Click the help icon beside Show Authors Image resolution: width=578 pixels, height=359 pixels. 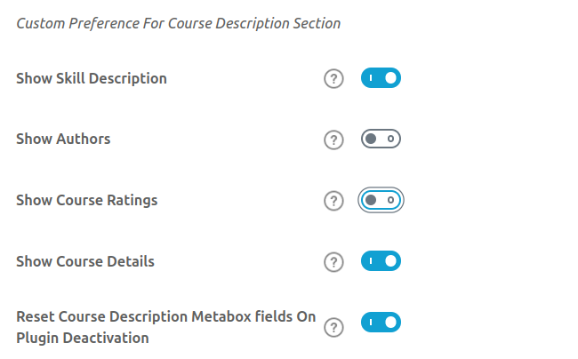coord(333,140)
